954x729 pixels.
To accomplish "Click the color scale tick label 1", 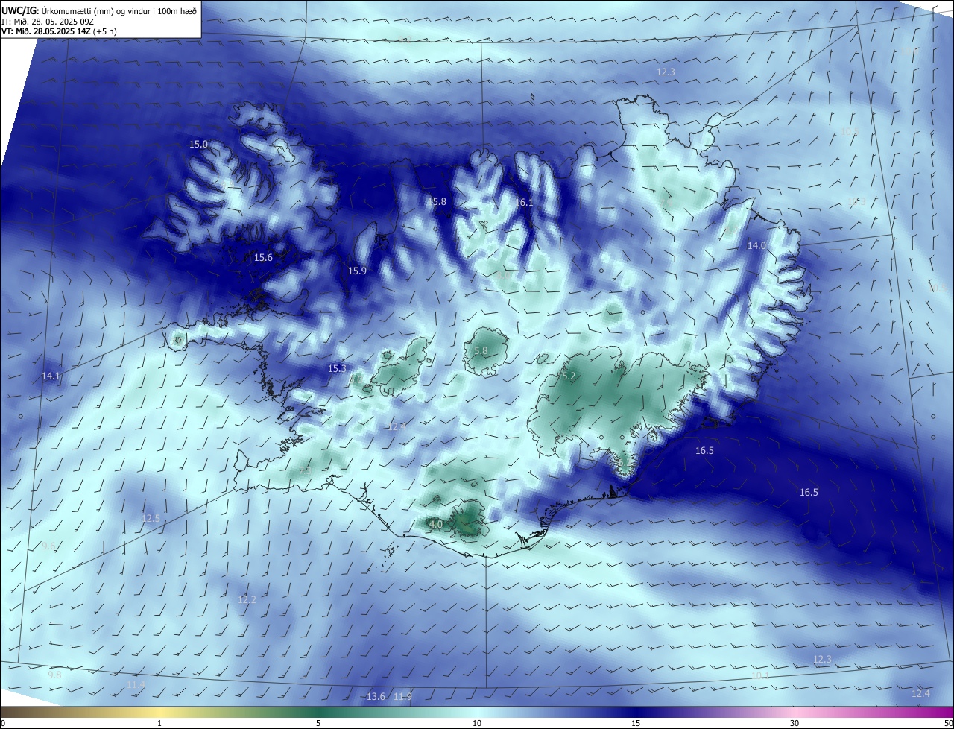I will [159, 724].
